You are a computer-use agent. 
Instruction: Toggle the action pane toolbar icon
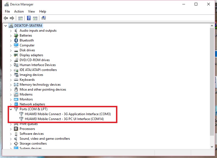35,18
